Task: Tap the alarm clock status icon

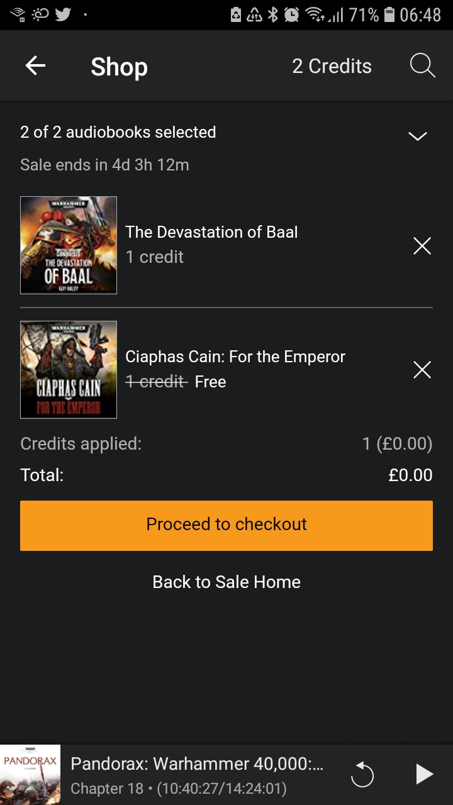Action: point(291,14)
